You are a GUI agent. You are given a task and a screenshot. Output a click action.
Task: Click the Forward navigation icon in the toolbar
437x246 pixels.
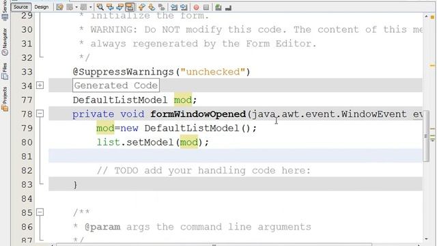(x=83, y=8)
